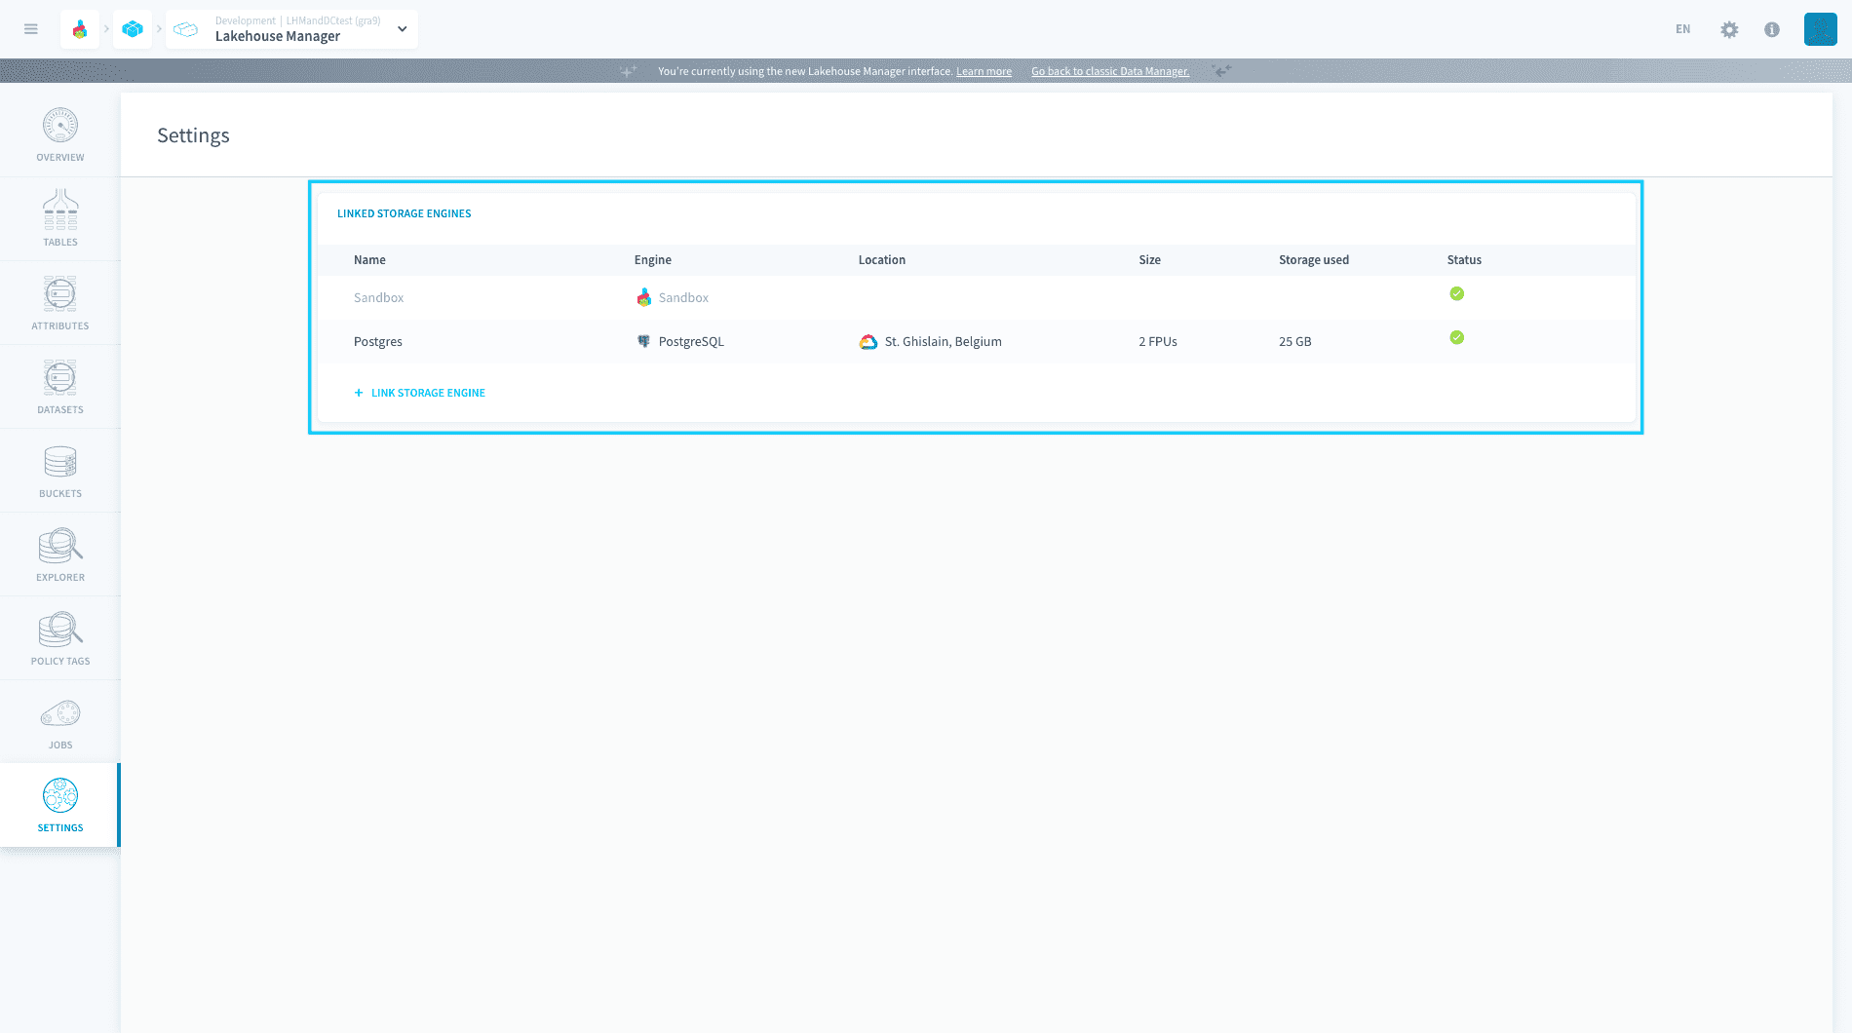Click the Google Cloud location icon

[x=868, y=342]
